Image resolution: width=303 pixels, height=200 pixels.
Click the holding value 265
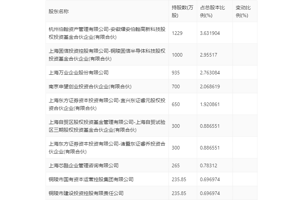pos(176,165)
